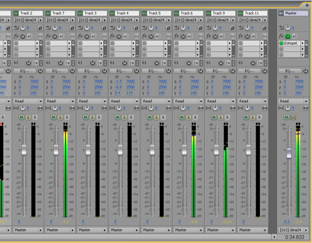Click Track 4 band 1 frequency 119
The image size is (312, 243).
coord(129,93)
